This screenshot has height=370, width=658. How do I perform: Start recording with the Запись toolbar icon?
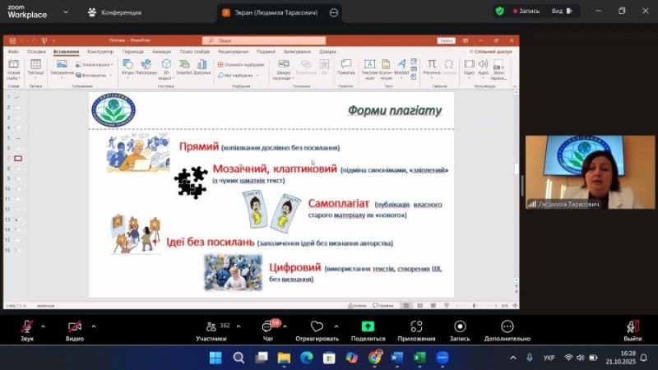[x=460, y=326]
